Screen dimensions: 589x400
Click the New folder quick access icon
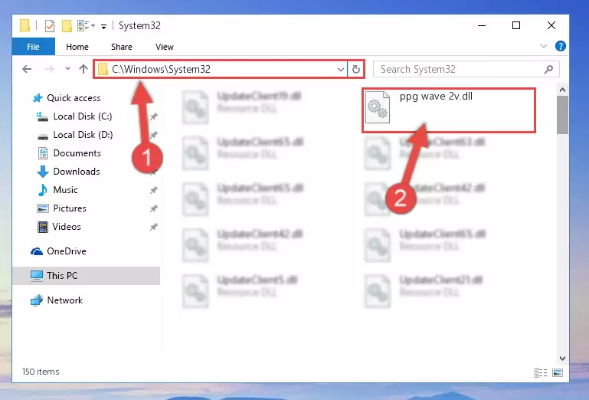tap(67, 25)
